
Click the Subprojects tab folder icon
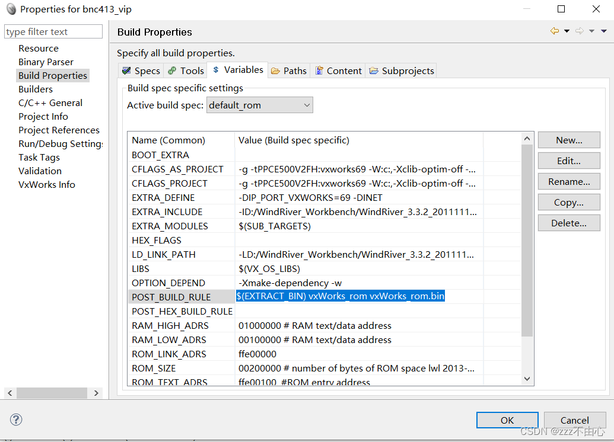tap(374, 71)
